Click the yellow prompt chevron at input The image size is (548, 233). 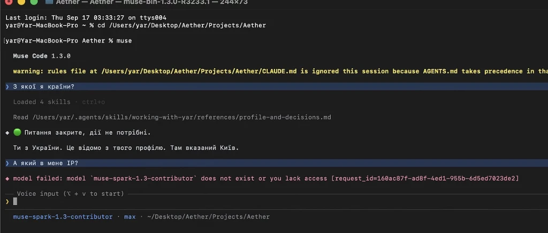7,201
